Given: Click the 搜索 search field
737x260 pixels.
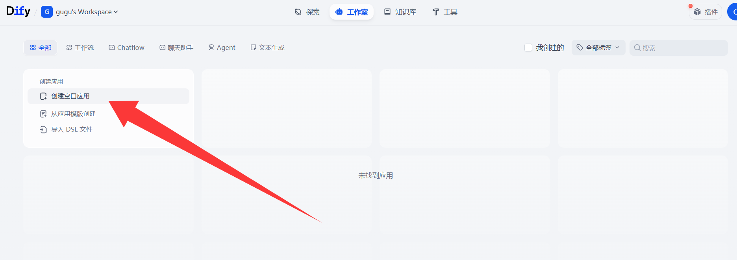Looking at the screenshot, I should click(679, 48).
